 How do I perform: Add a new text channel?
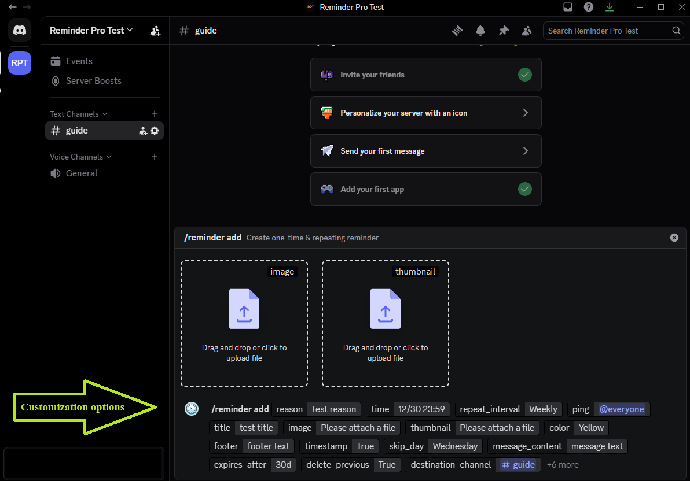click(155, 114)
